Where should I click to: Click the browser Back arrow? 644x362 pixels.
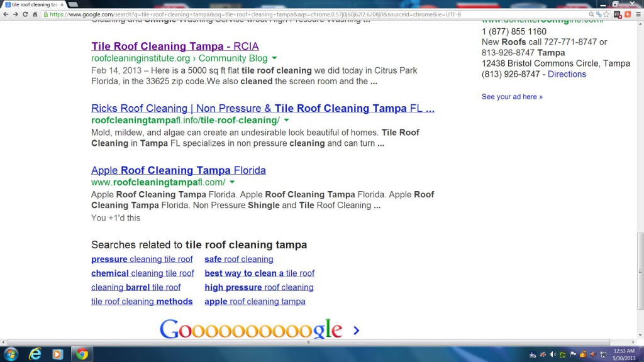click(x=6, y=14)
